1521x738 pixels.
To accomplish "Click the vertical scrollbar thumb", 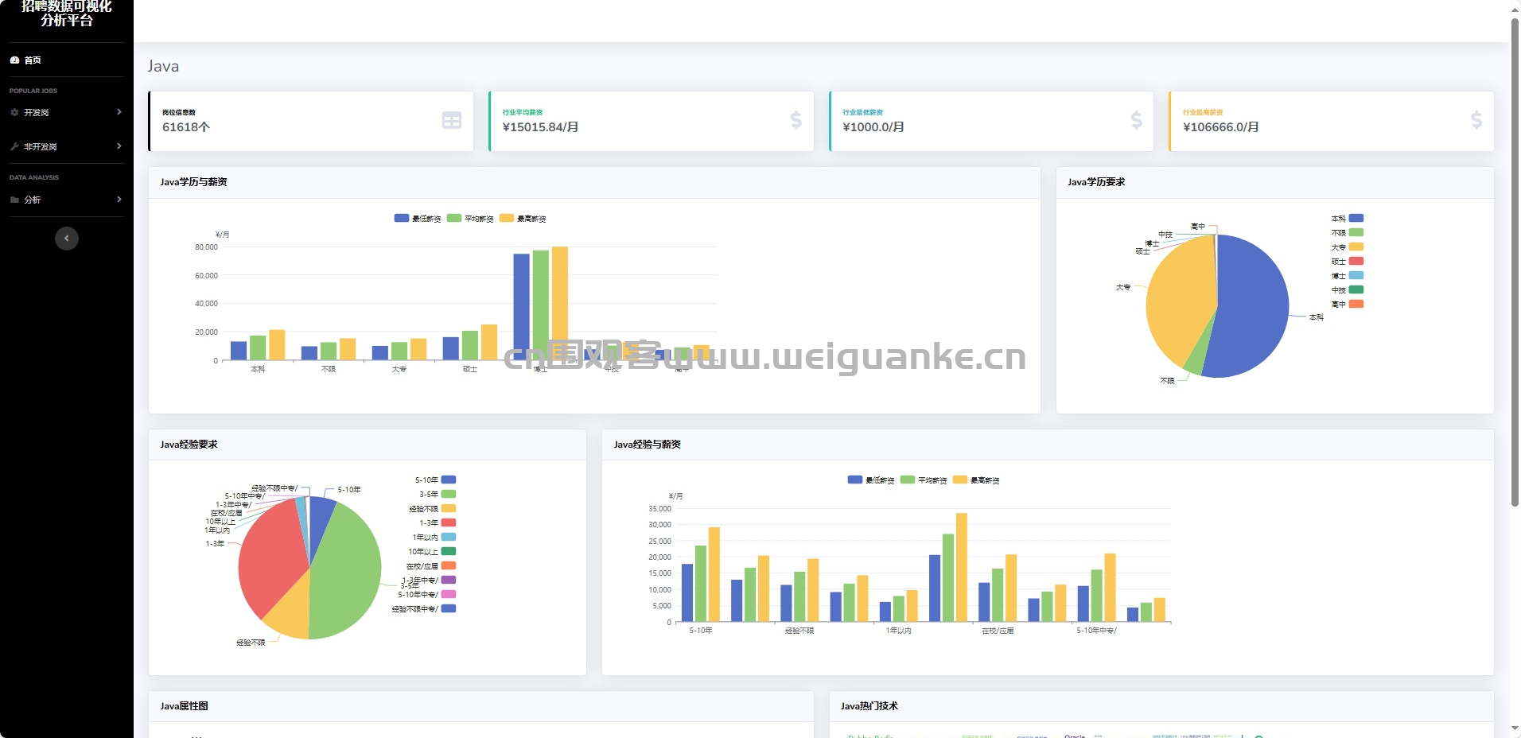I will (1515, 262).
